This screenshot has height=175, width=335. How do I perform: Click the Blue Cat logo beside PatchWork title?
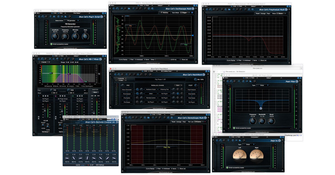click(204, 75)
